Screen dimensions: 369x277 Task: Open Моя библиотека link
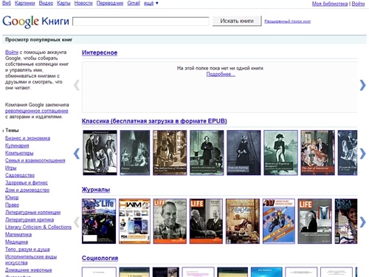click(x=330, y=4)
